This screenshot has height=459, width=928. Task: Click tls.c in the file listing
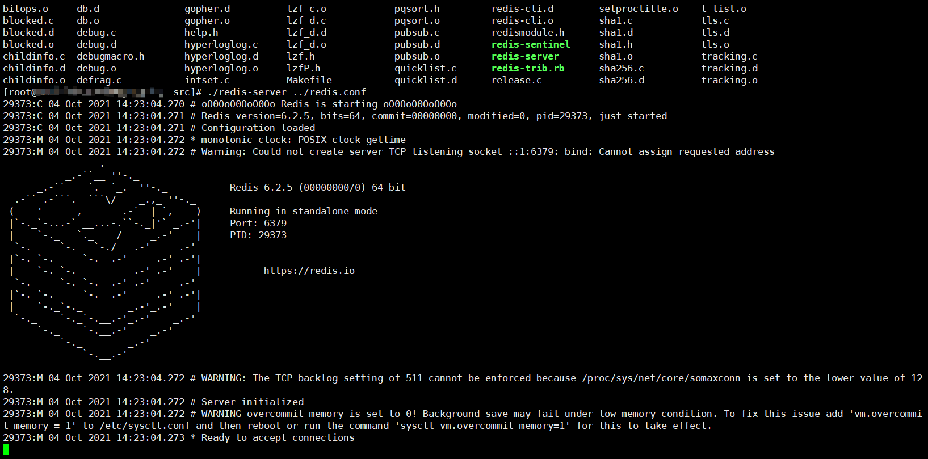[x=715, y=20]
